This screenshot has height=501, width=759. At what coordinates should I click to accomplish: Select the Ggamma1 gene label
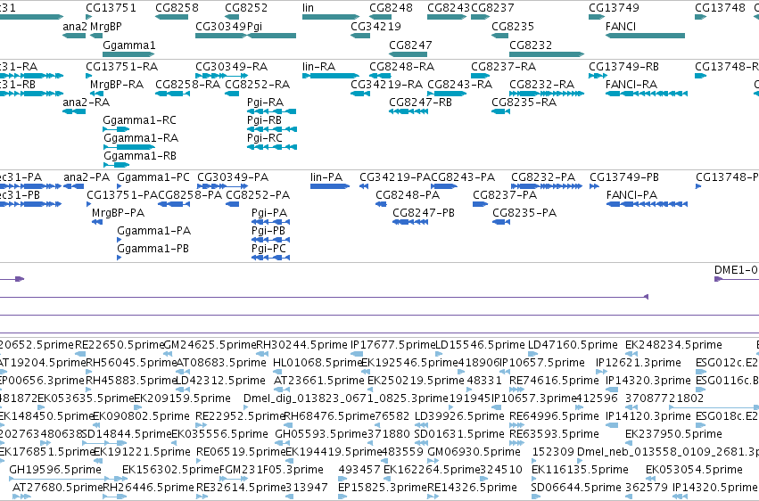pyautogui.click(x=128, y=45)
